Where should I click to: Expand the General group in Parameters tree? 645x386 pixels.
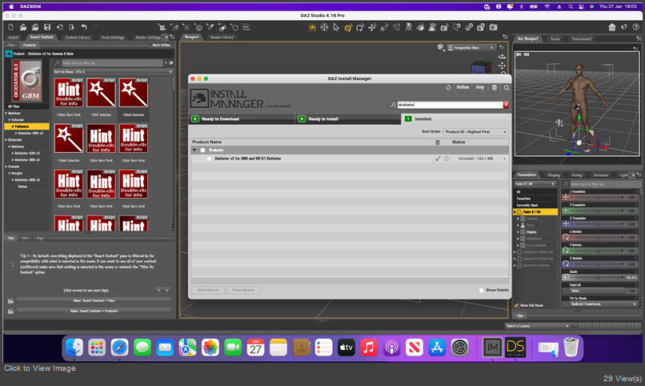518,219
